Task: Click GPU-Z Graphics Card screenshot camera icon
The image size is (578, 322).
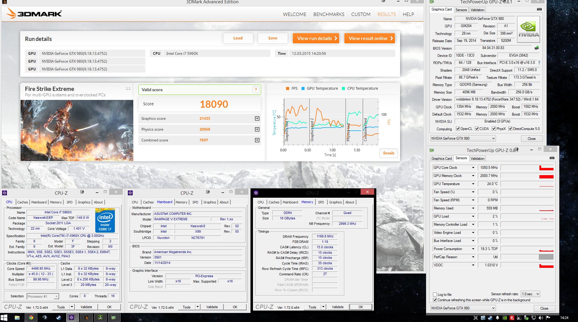Action: point(539,9)
